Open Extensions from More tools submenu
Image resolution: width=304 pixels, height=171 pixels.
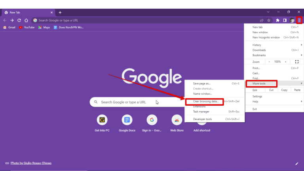(215, 106)
